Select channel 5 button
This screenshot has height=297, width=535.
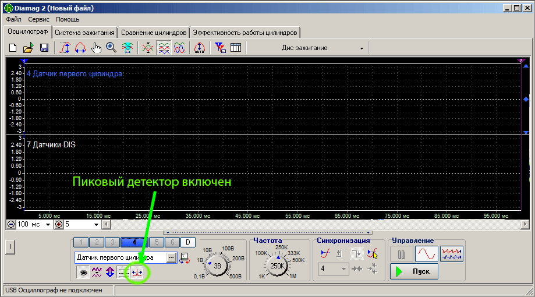157,242
